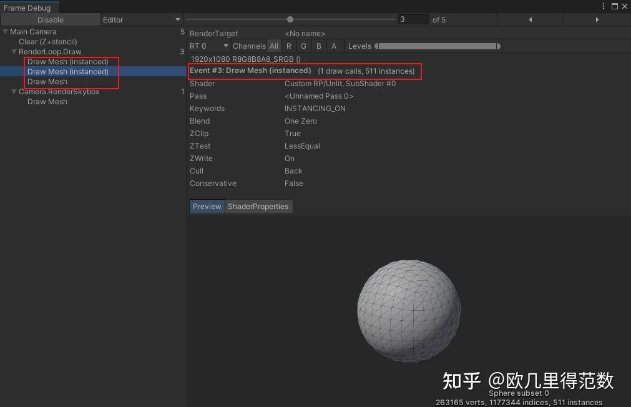
Task: Click the Frame Debug window title tab
Action: click(x=28, y=7)
